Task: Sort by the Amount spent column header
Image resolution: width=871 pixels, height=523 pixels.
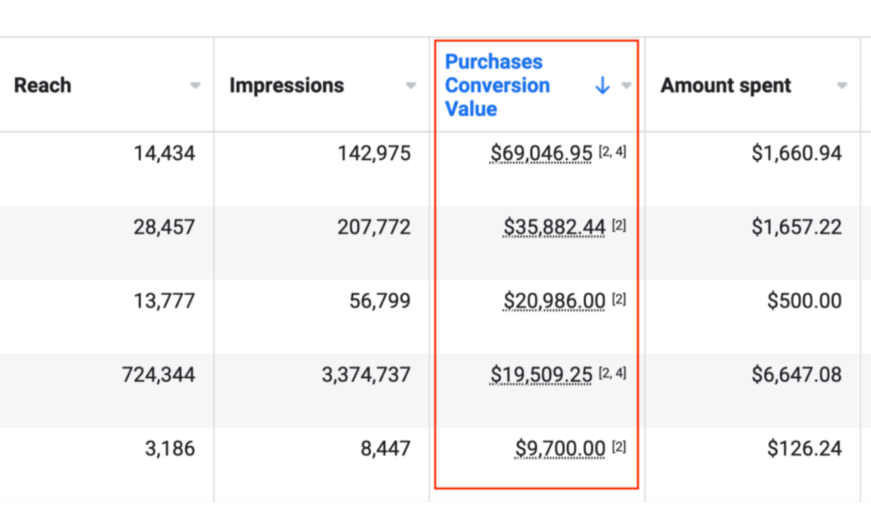Action: (x=725, y=86)
